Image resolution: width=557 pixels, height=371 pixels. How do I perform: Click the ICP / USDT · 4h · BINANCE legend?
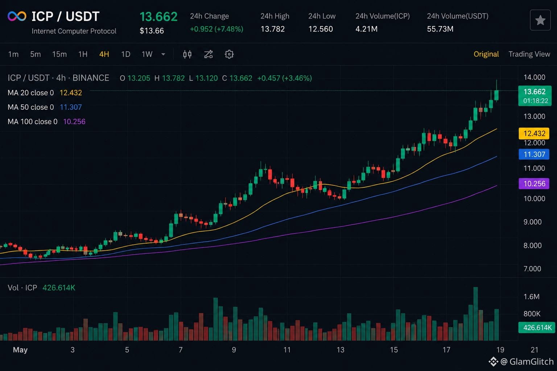coord(58,78)
